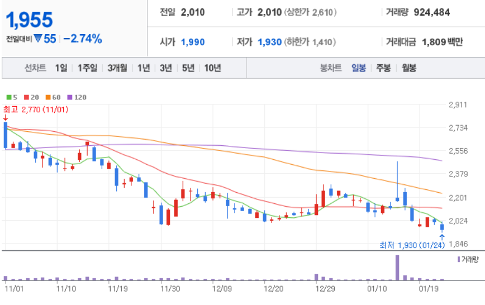Switch line chart to 1주일
Image resolution: width=485 pixels, height=305 pixels.
(x=87, y=68)
